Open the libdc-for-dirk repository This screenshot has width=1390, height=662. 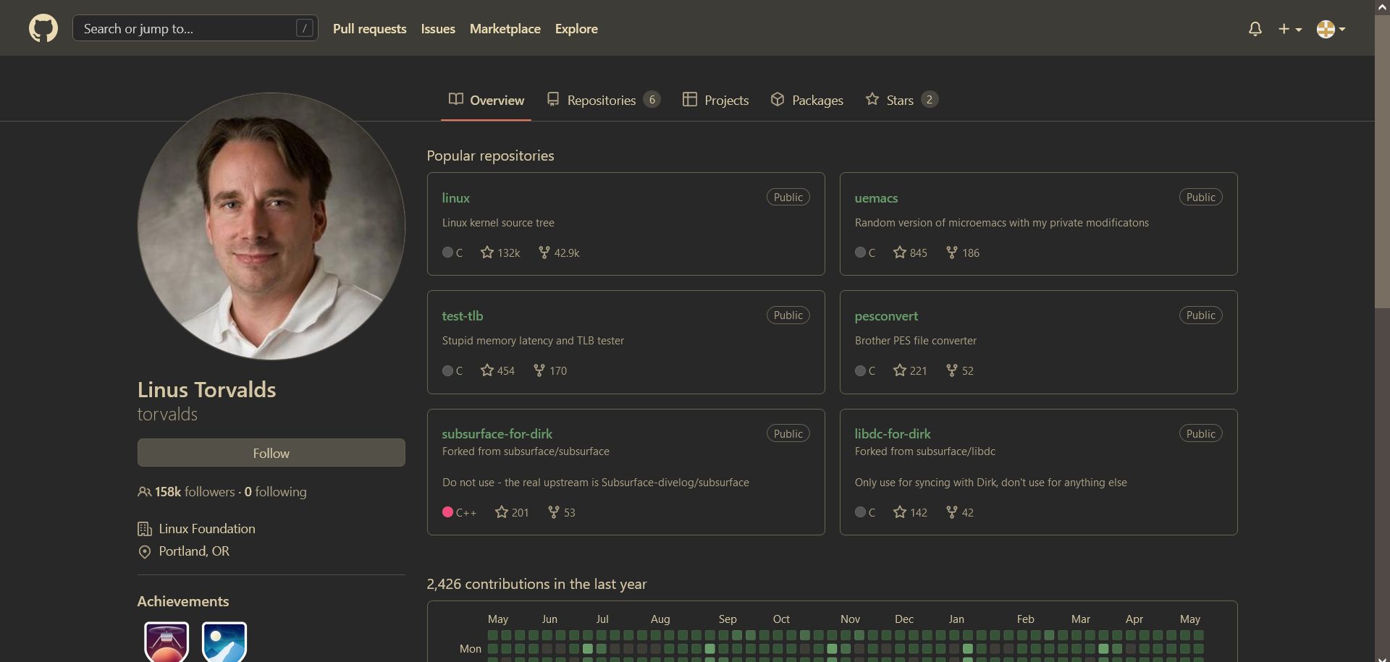893,434
